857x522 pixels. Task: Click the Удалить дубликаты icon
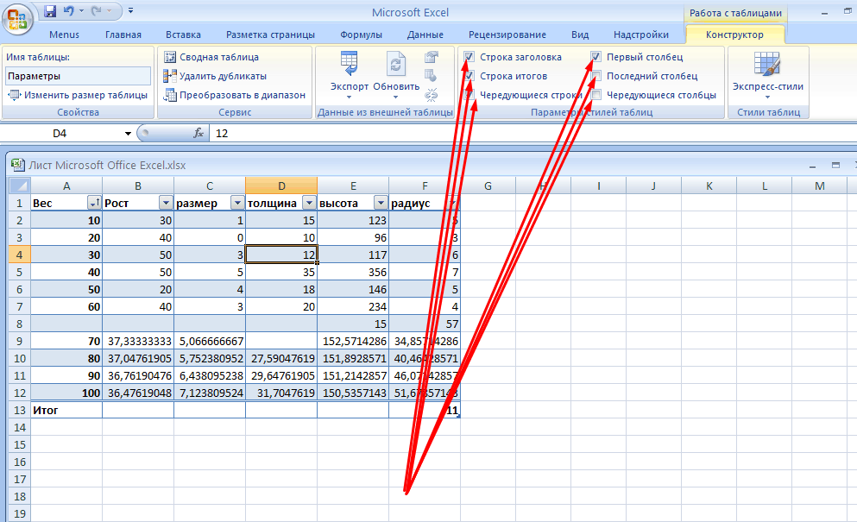coord(170,76)
